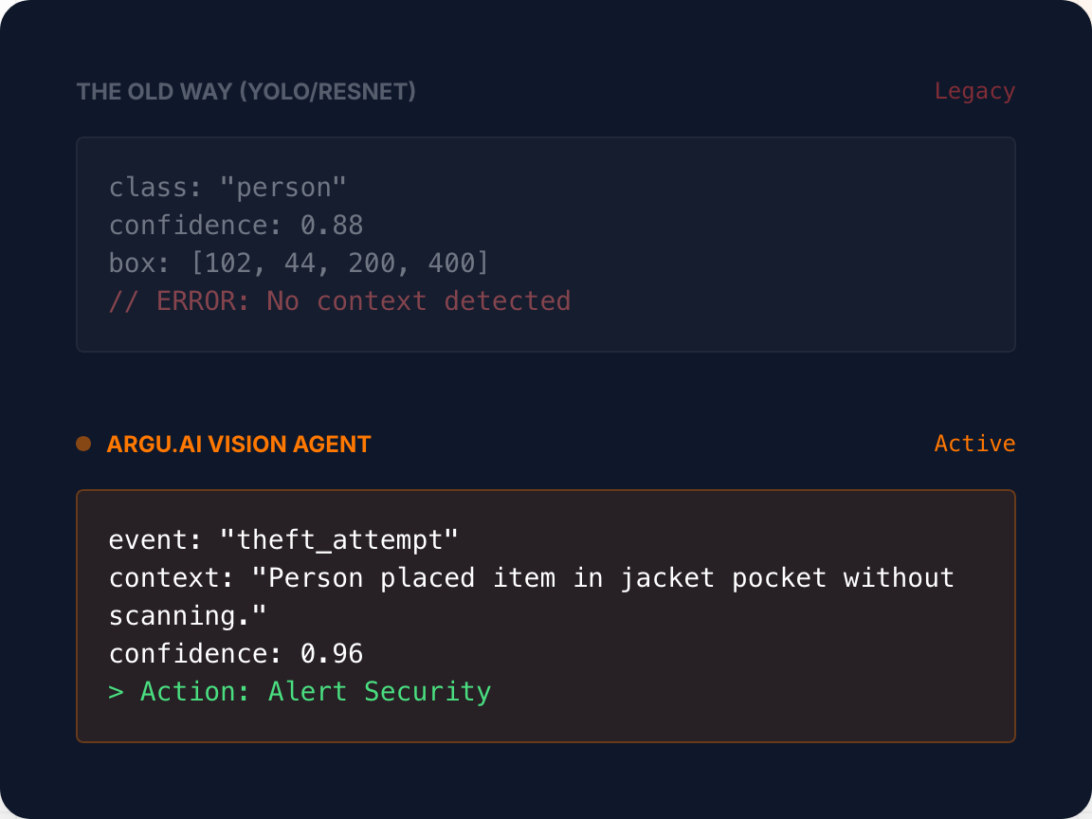Viewport: 1092px width, 819px height.
Task: Click inside the legacy code box blank area
Action: (766, 244)
